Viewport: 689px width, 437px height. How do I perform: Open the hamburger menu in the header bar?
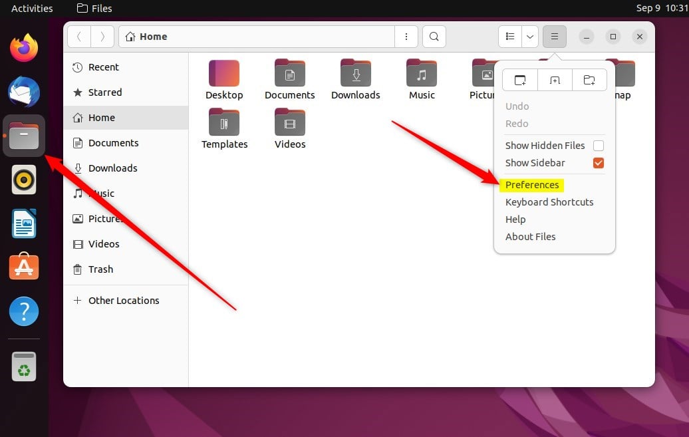coord(554,37)
